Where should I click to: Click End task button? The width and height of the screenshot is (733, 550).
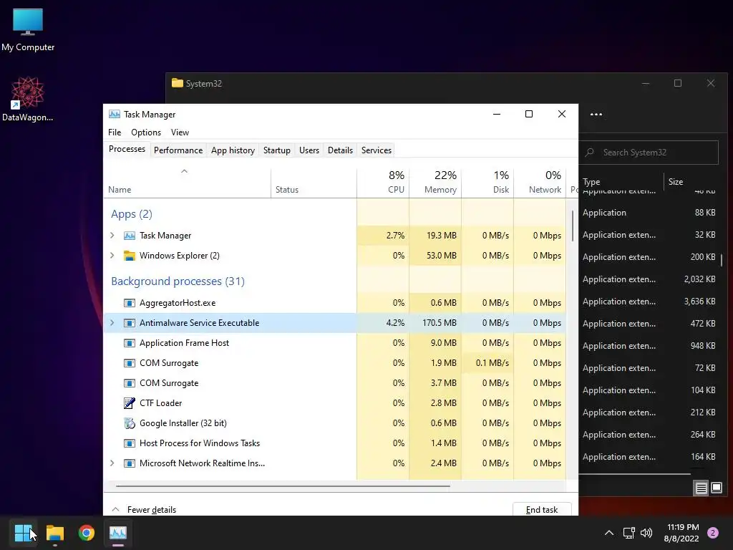click(x=542, y=509)
